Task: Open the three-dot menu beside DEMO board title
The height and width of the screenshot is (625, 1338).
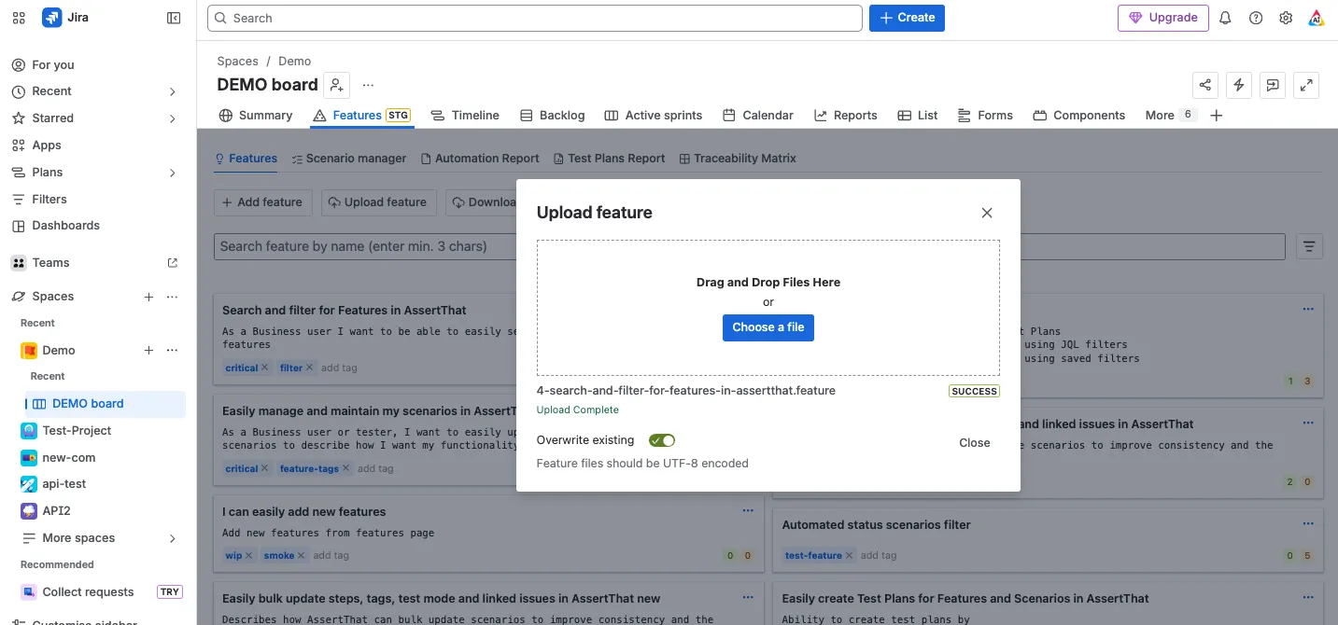Action: click(368, 85)
